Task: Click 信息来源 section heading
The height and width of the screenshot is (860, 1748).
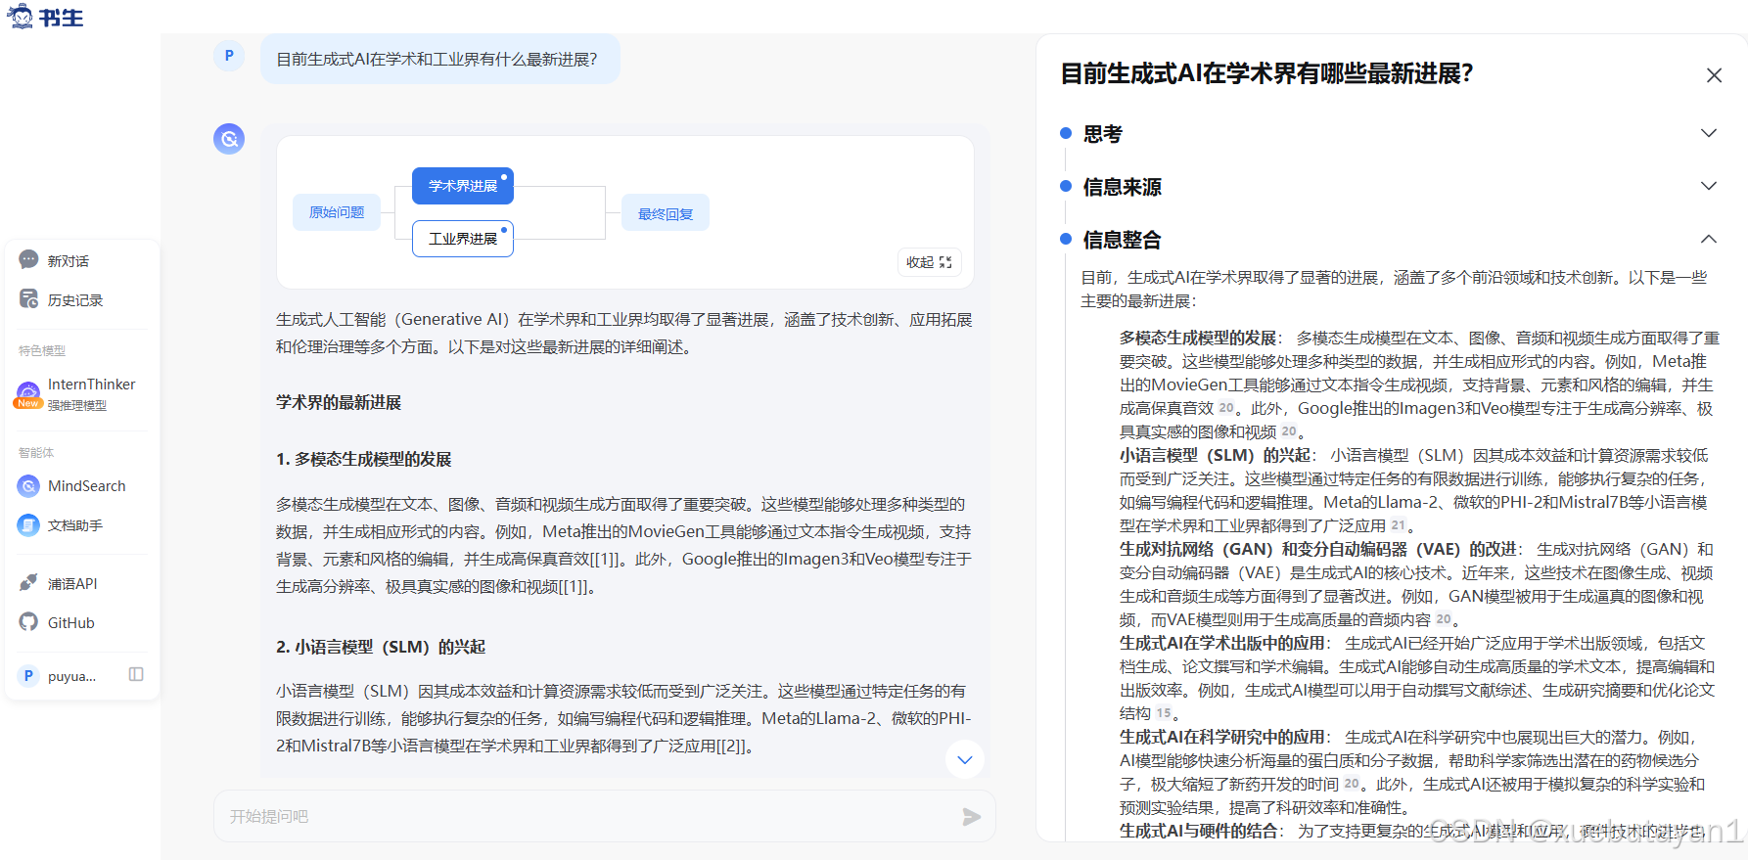Action: 1123,187
